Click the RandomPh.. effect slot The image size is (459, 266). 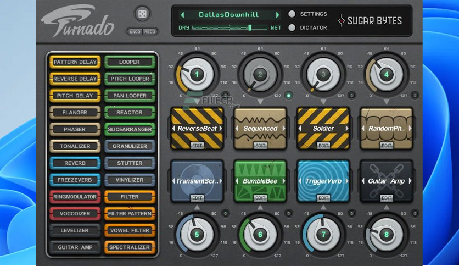coord(387,128)
